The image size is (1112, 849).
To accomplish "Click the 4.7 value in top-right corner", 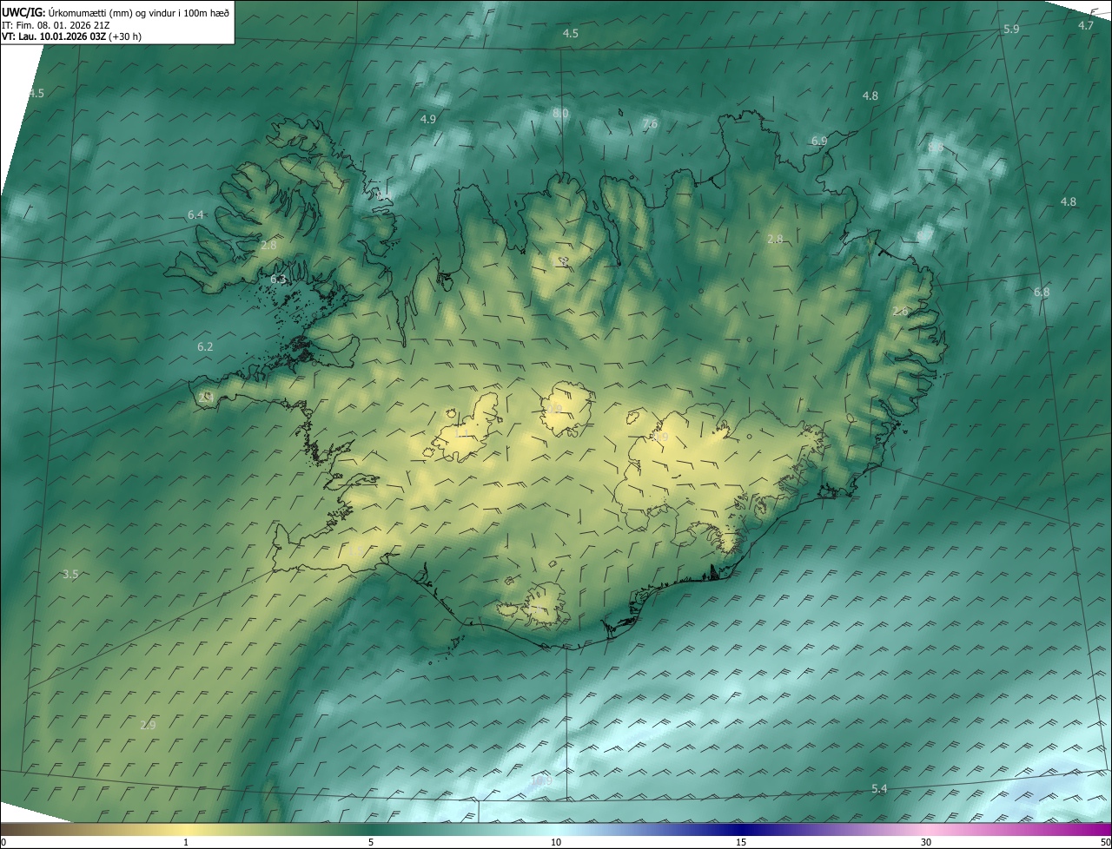I will 1086,25.
